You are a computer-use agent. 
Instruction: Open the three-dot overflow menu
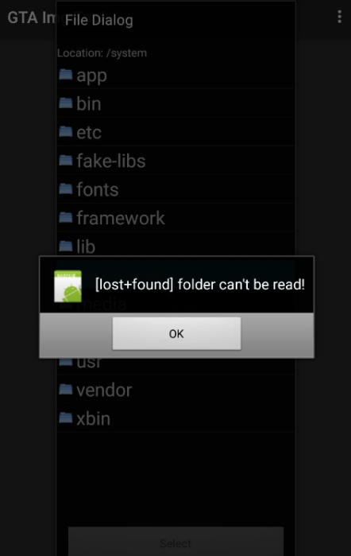(x=339, y=17)
